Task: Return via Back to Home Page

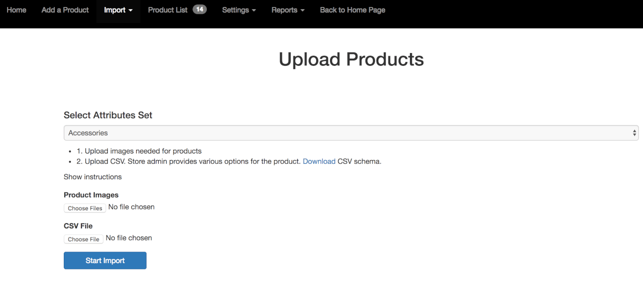Action: coord(352,10)
